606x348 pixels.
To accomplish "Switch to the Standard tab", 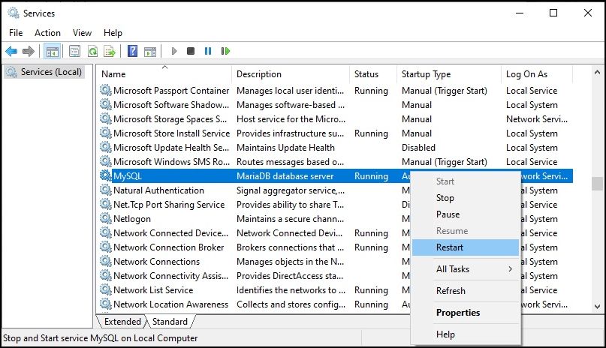I will (170, 322).
